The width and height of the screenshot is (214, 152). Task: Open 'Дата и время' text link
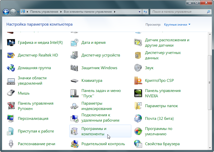click(x=93, y=43)
